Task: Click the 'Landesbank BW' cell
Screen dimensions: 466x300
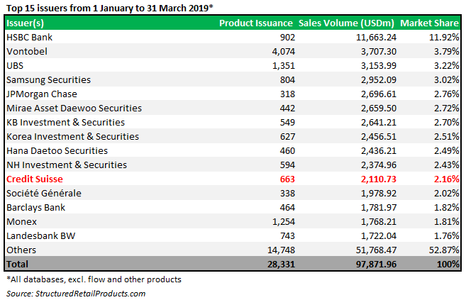Action: 40,236
